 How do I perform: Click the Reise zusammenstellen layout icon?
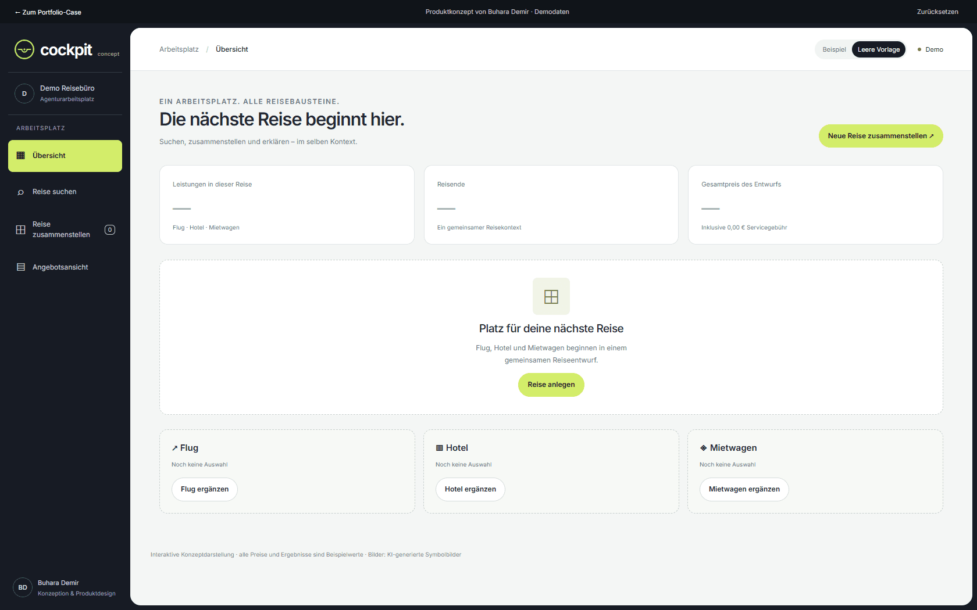tap(21, 229)
